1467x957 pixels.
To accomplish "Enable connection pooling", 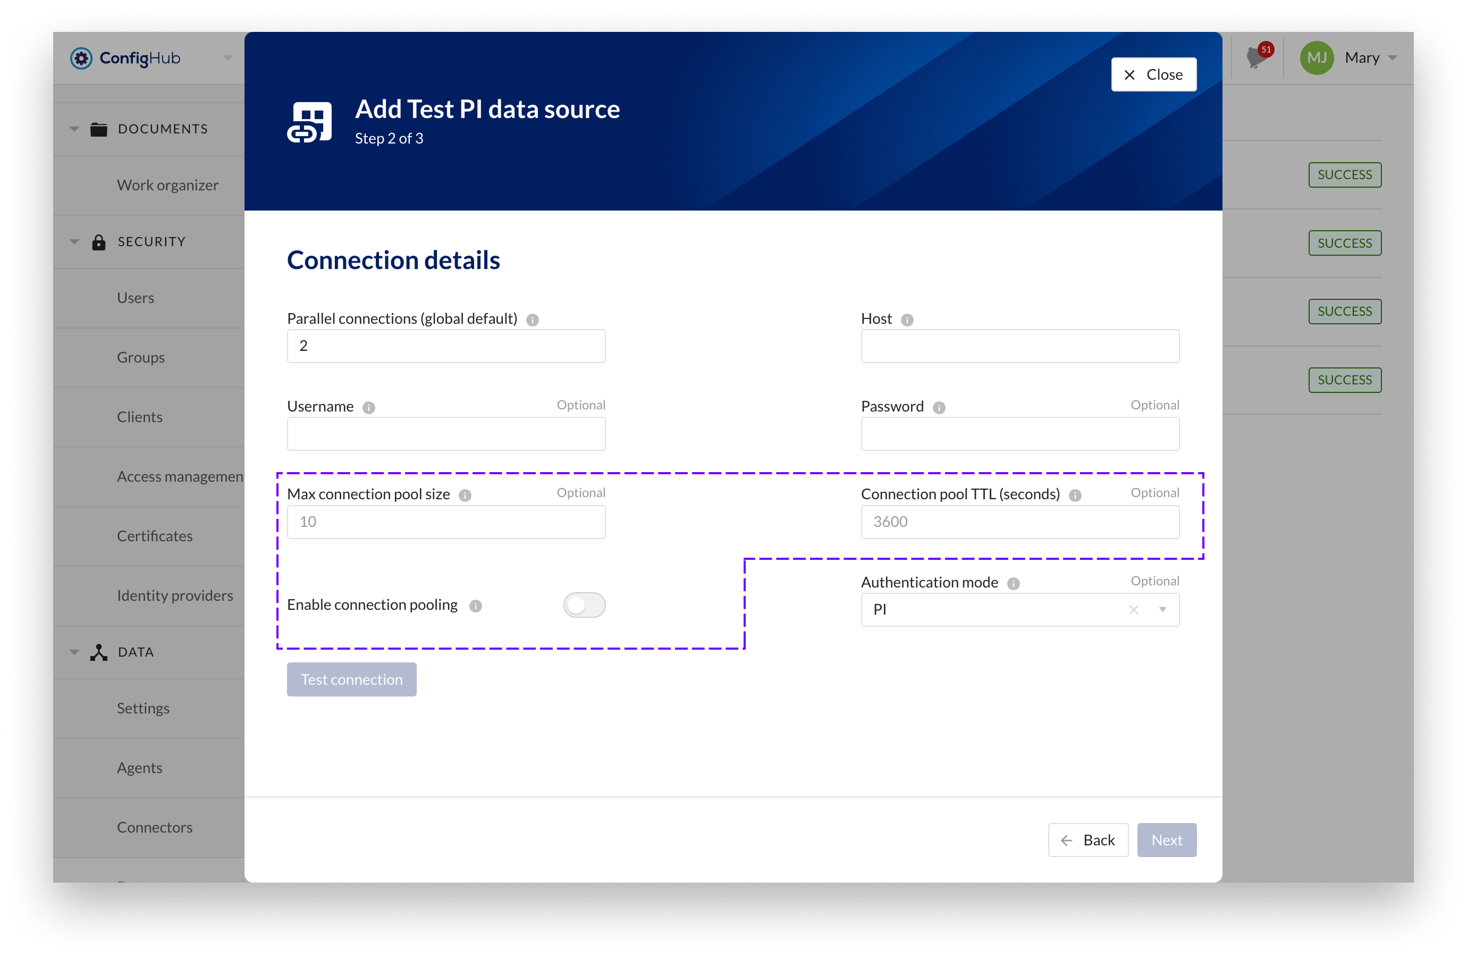I will click(x=584, y=605).
